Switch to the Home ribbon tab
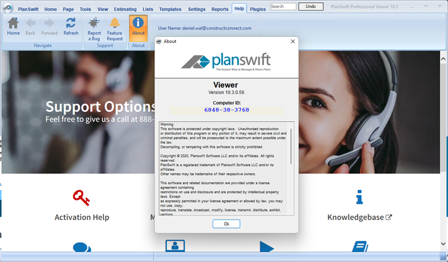The width and height of the screenshot is (448, 262). point(50,9)
